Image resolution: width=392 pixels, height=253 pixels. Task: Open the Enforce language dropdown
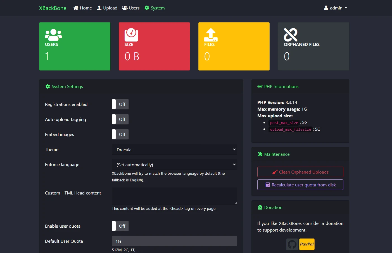[x=174, y=165]
